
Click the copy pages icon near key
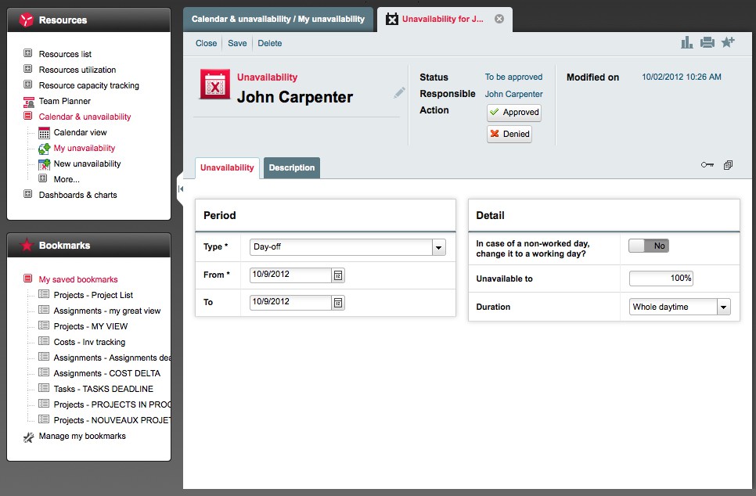[728, 165]
